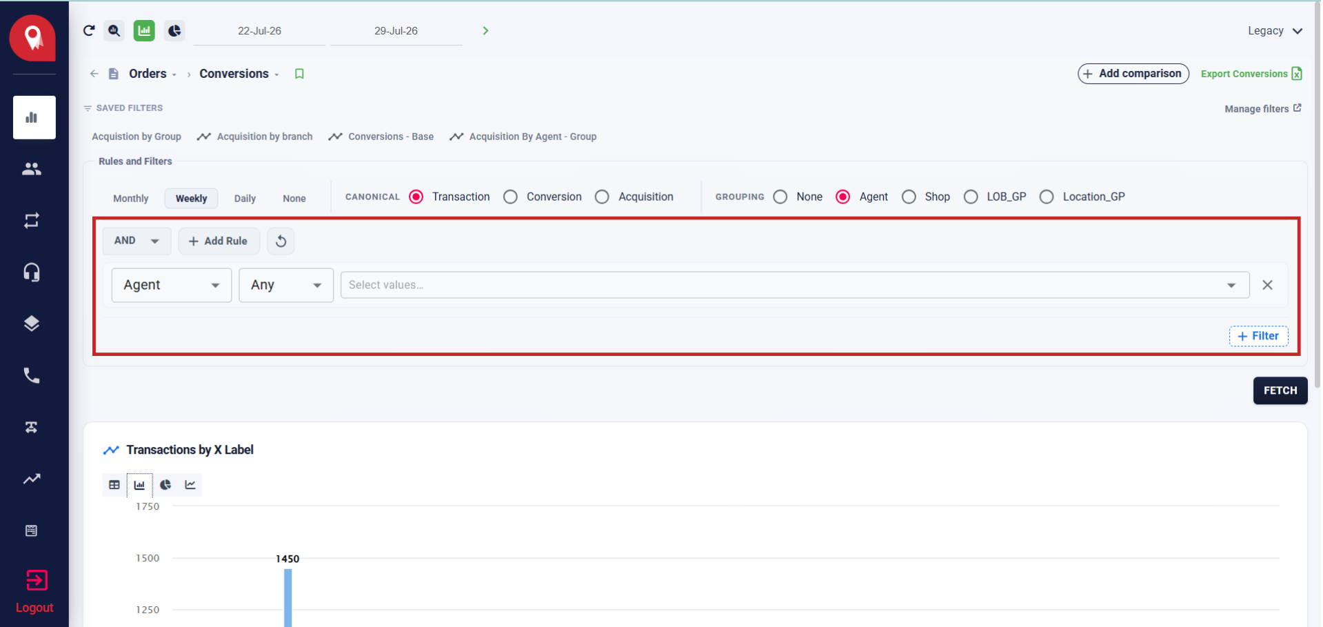Switch chart to table view icon
Screen dimensions: 1323x627
114,485
